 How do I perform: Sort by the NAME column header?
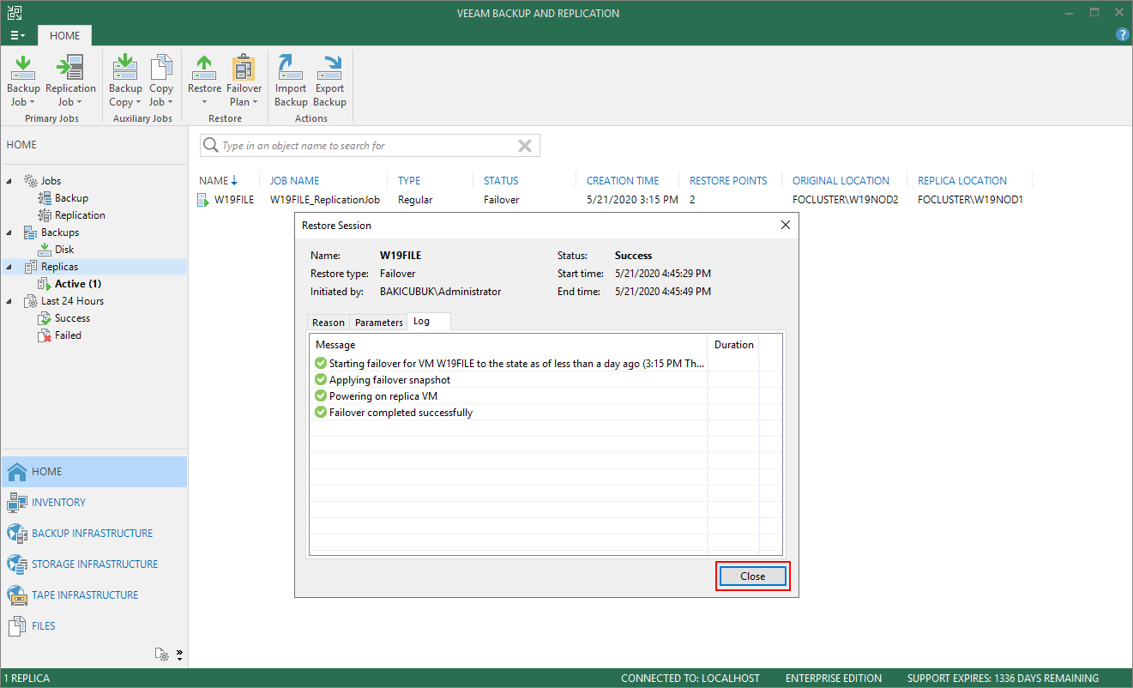tap(214, 181)
